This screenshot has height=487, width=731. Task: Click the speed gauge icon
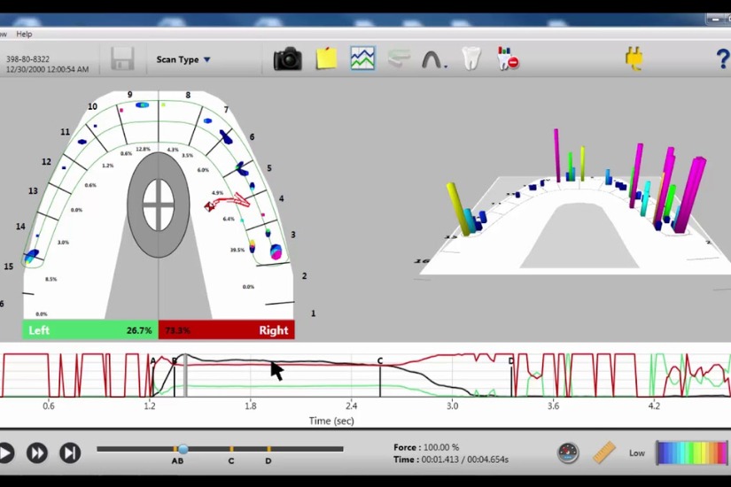(568, 452)
